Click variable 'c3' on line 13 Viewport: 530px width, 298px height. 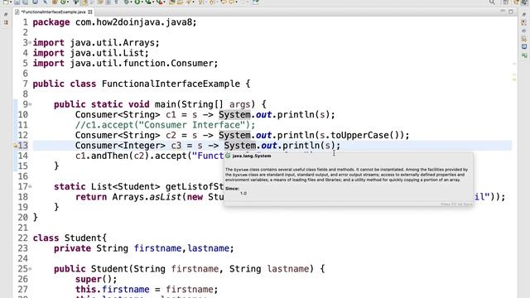tap(176, 146)
